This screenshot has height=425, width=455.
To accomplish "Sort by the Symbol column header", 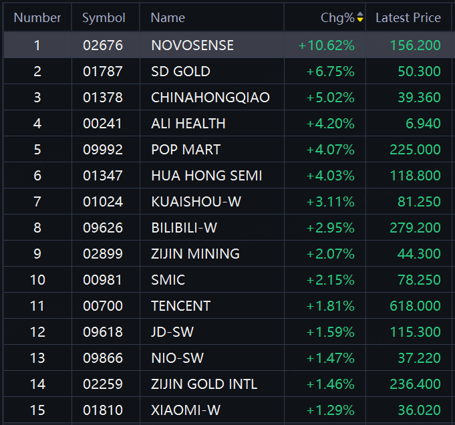I will (104, 17).
